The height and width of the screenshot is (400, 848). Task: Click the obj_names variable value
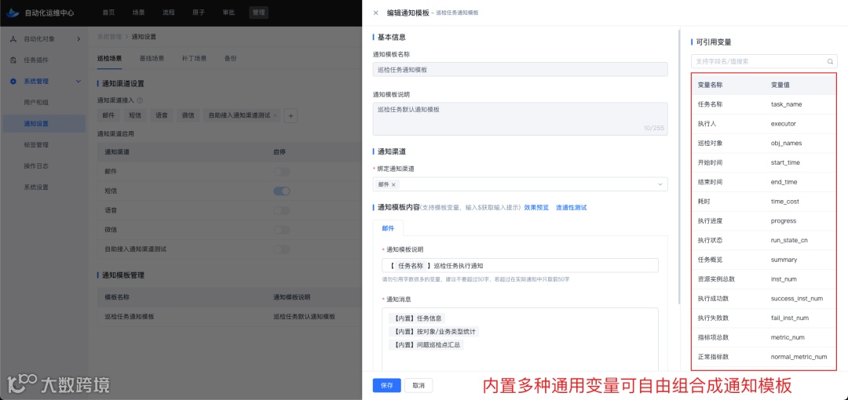[x=786, y=144]
